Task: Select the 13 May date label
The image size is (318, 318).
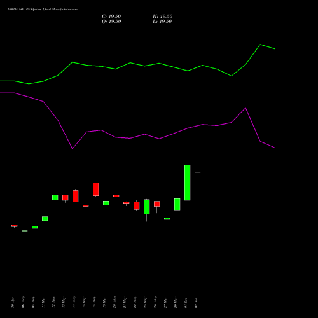Action: coord(64,302)
